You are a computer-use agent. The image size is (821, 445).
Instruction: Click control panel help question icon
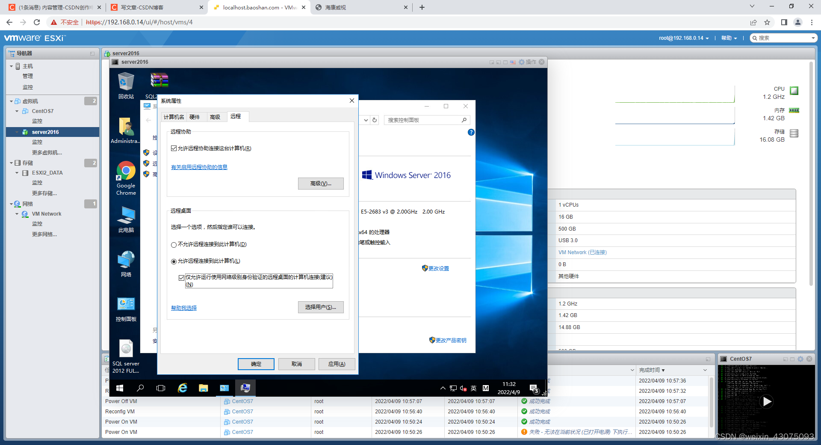point(471,132)
